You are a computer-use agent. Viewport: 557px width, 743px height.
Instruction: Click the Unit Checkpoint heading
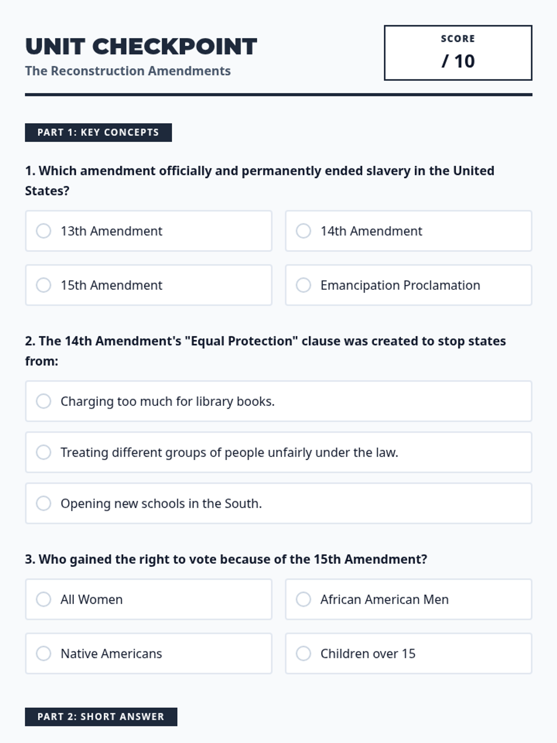141,47
